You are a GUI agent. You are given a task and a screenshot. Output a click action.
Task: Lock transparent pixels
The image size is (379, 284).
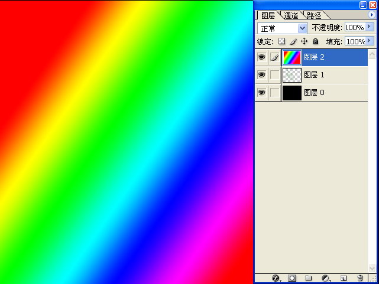281,41
